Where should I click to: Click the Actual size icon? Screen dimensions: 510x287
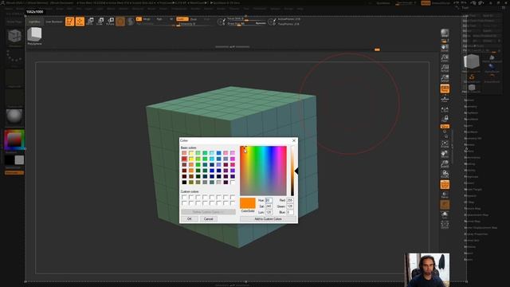click(x=445, y=69)
